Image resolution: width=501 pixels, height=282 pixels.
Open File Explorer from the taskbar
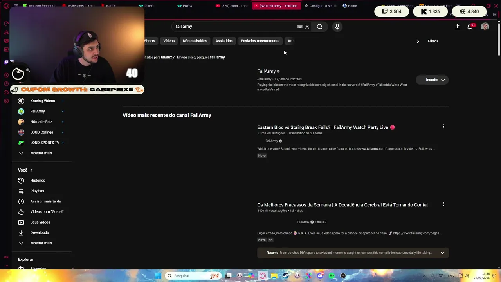pos(274,276)
